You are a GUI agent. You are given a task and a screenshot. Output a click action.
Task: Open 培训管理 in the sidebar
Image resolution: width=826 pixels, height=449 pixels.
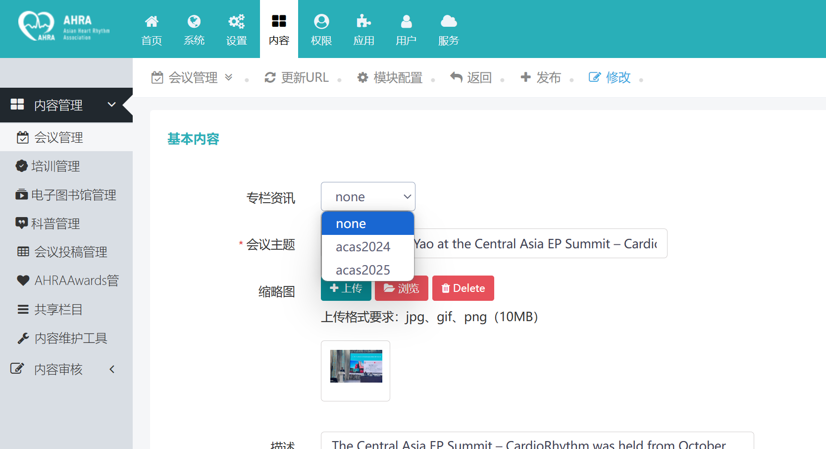[55, 167]
